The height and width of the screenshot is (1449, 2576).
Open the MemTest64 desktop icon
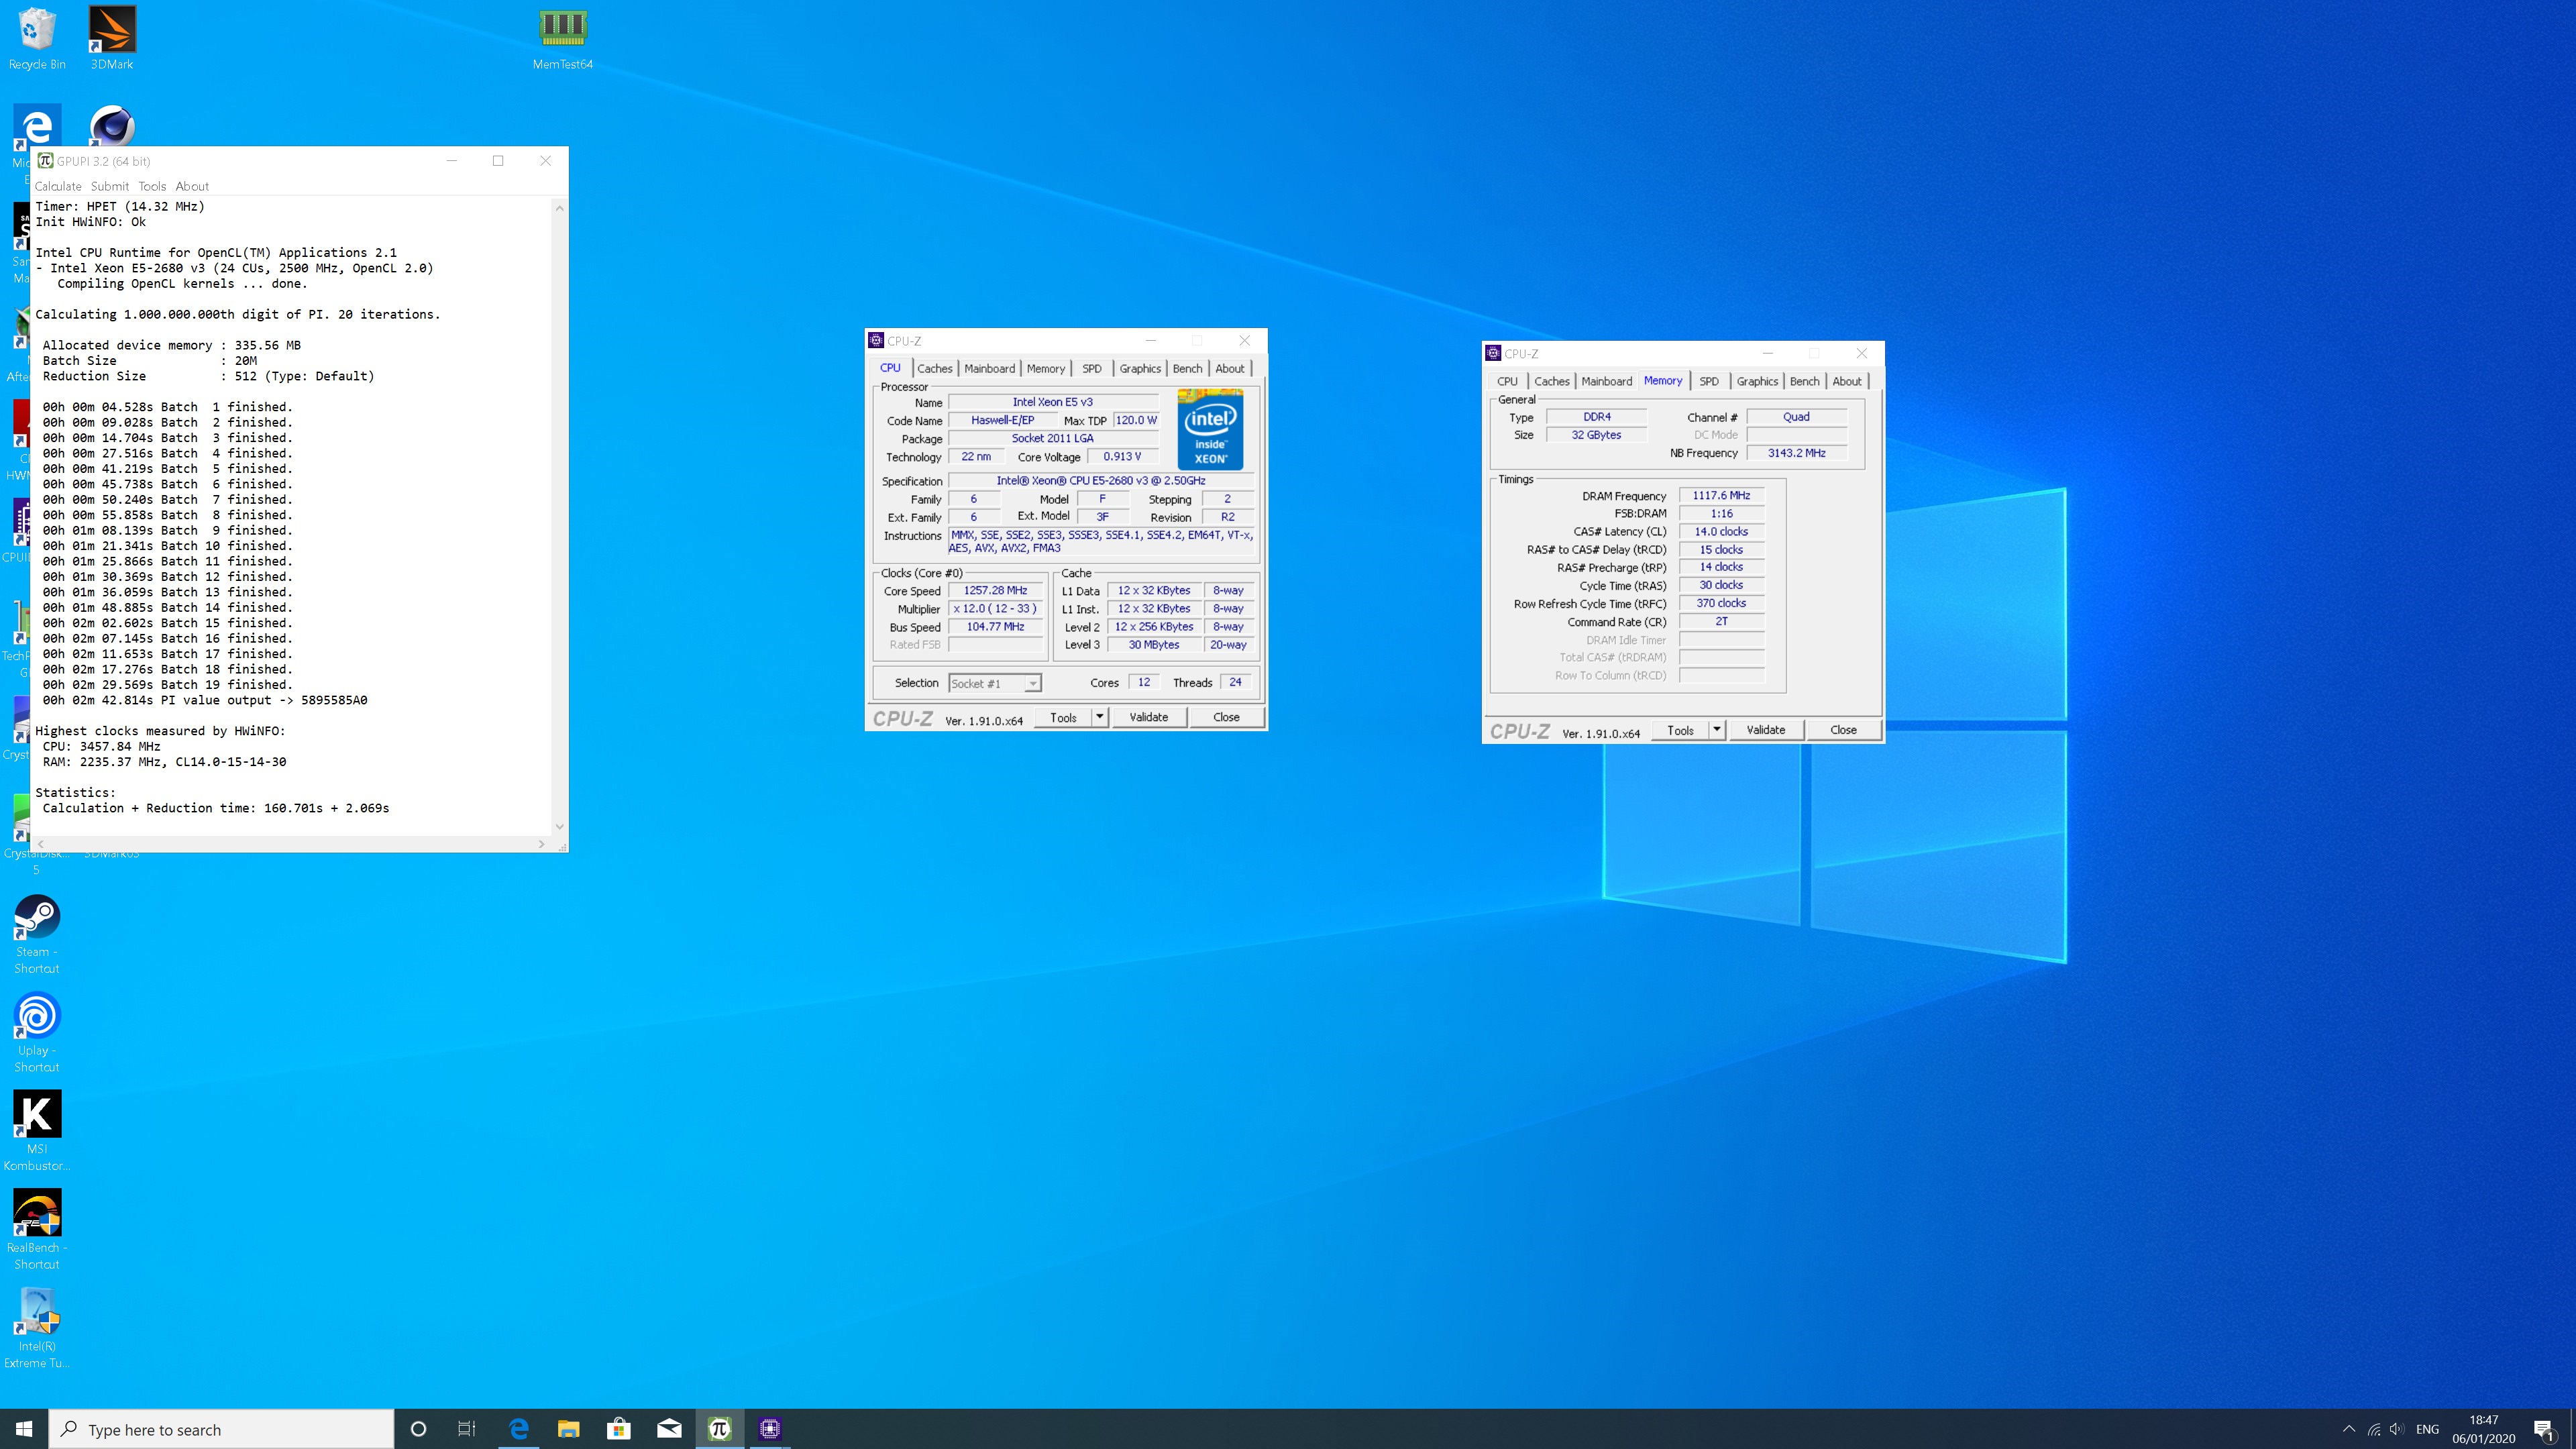click(x=563, y=38)
